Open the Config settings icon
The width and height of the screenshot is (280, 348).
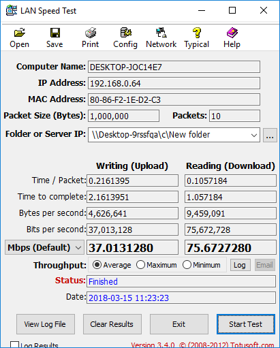pos(126,33)
